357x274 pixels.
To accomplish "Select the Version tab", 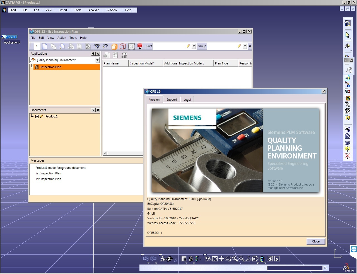I will pyautogui.click(x=154, y=100).
